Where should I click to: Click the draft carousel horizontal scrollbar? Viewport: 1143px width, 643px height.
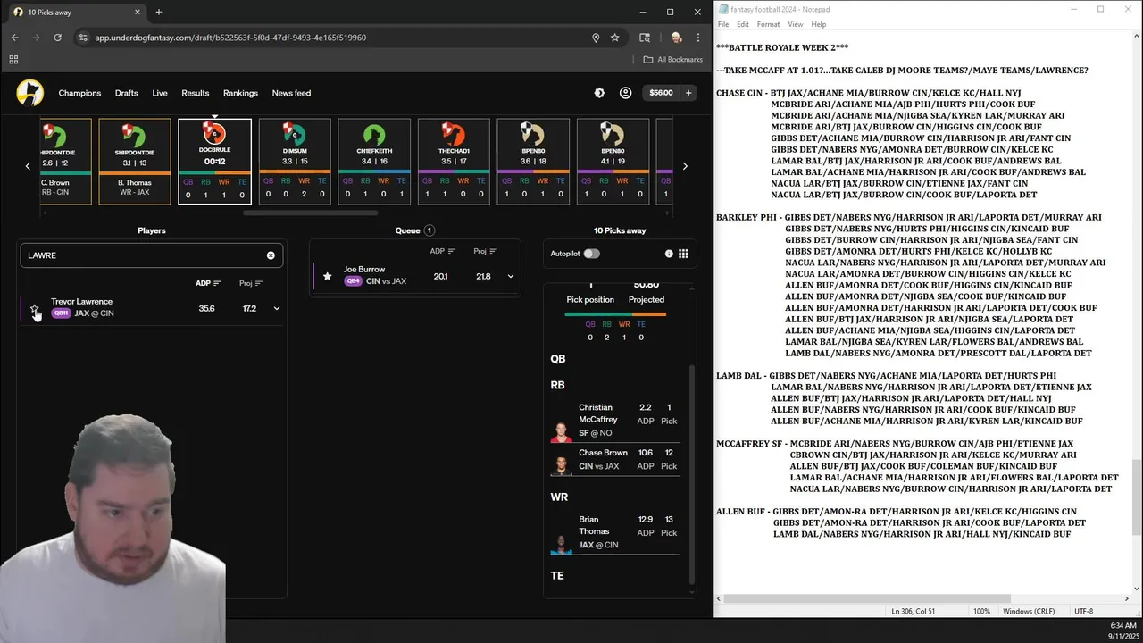tap(310, 213)
